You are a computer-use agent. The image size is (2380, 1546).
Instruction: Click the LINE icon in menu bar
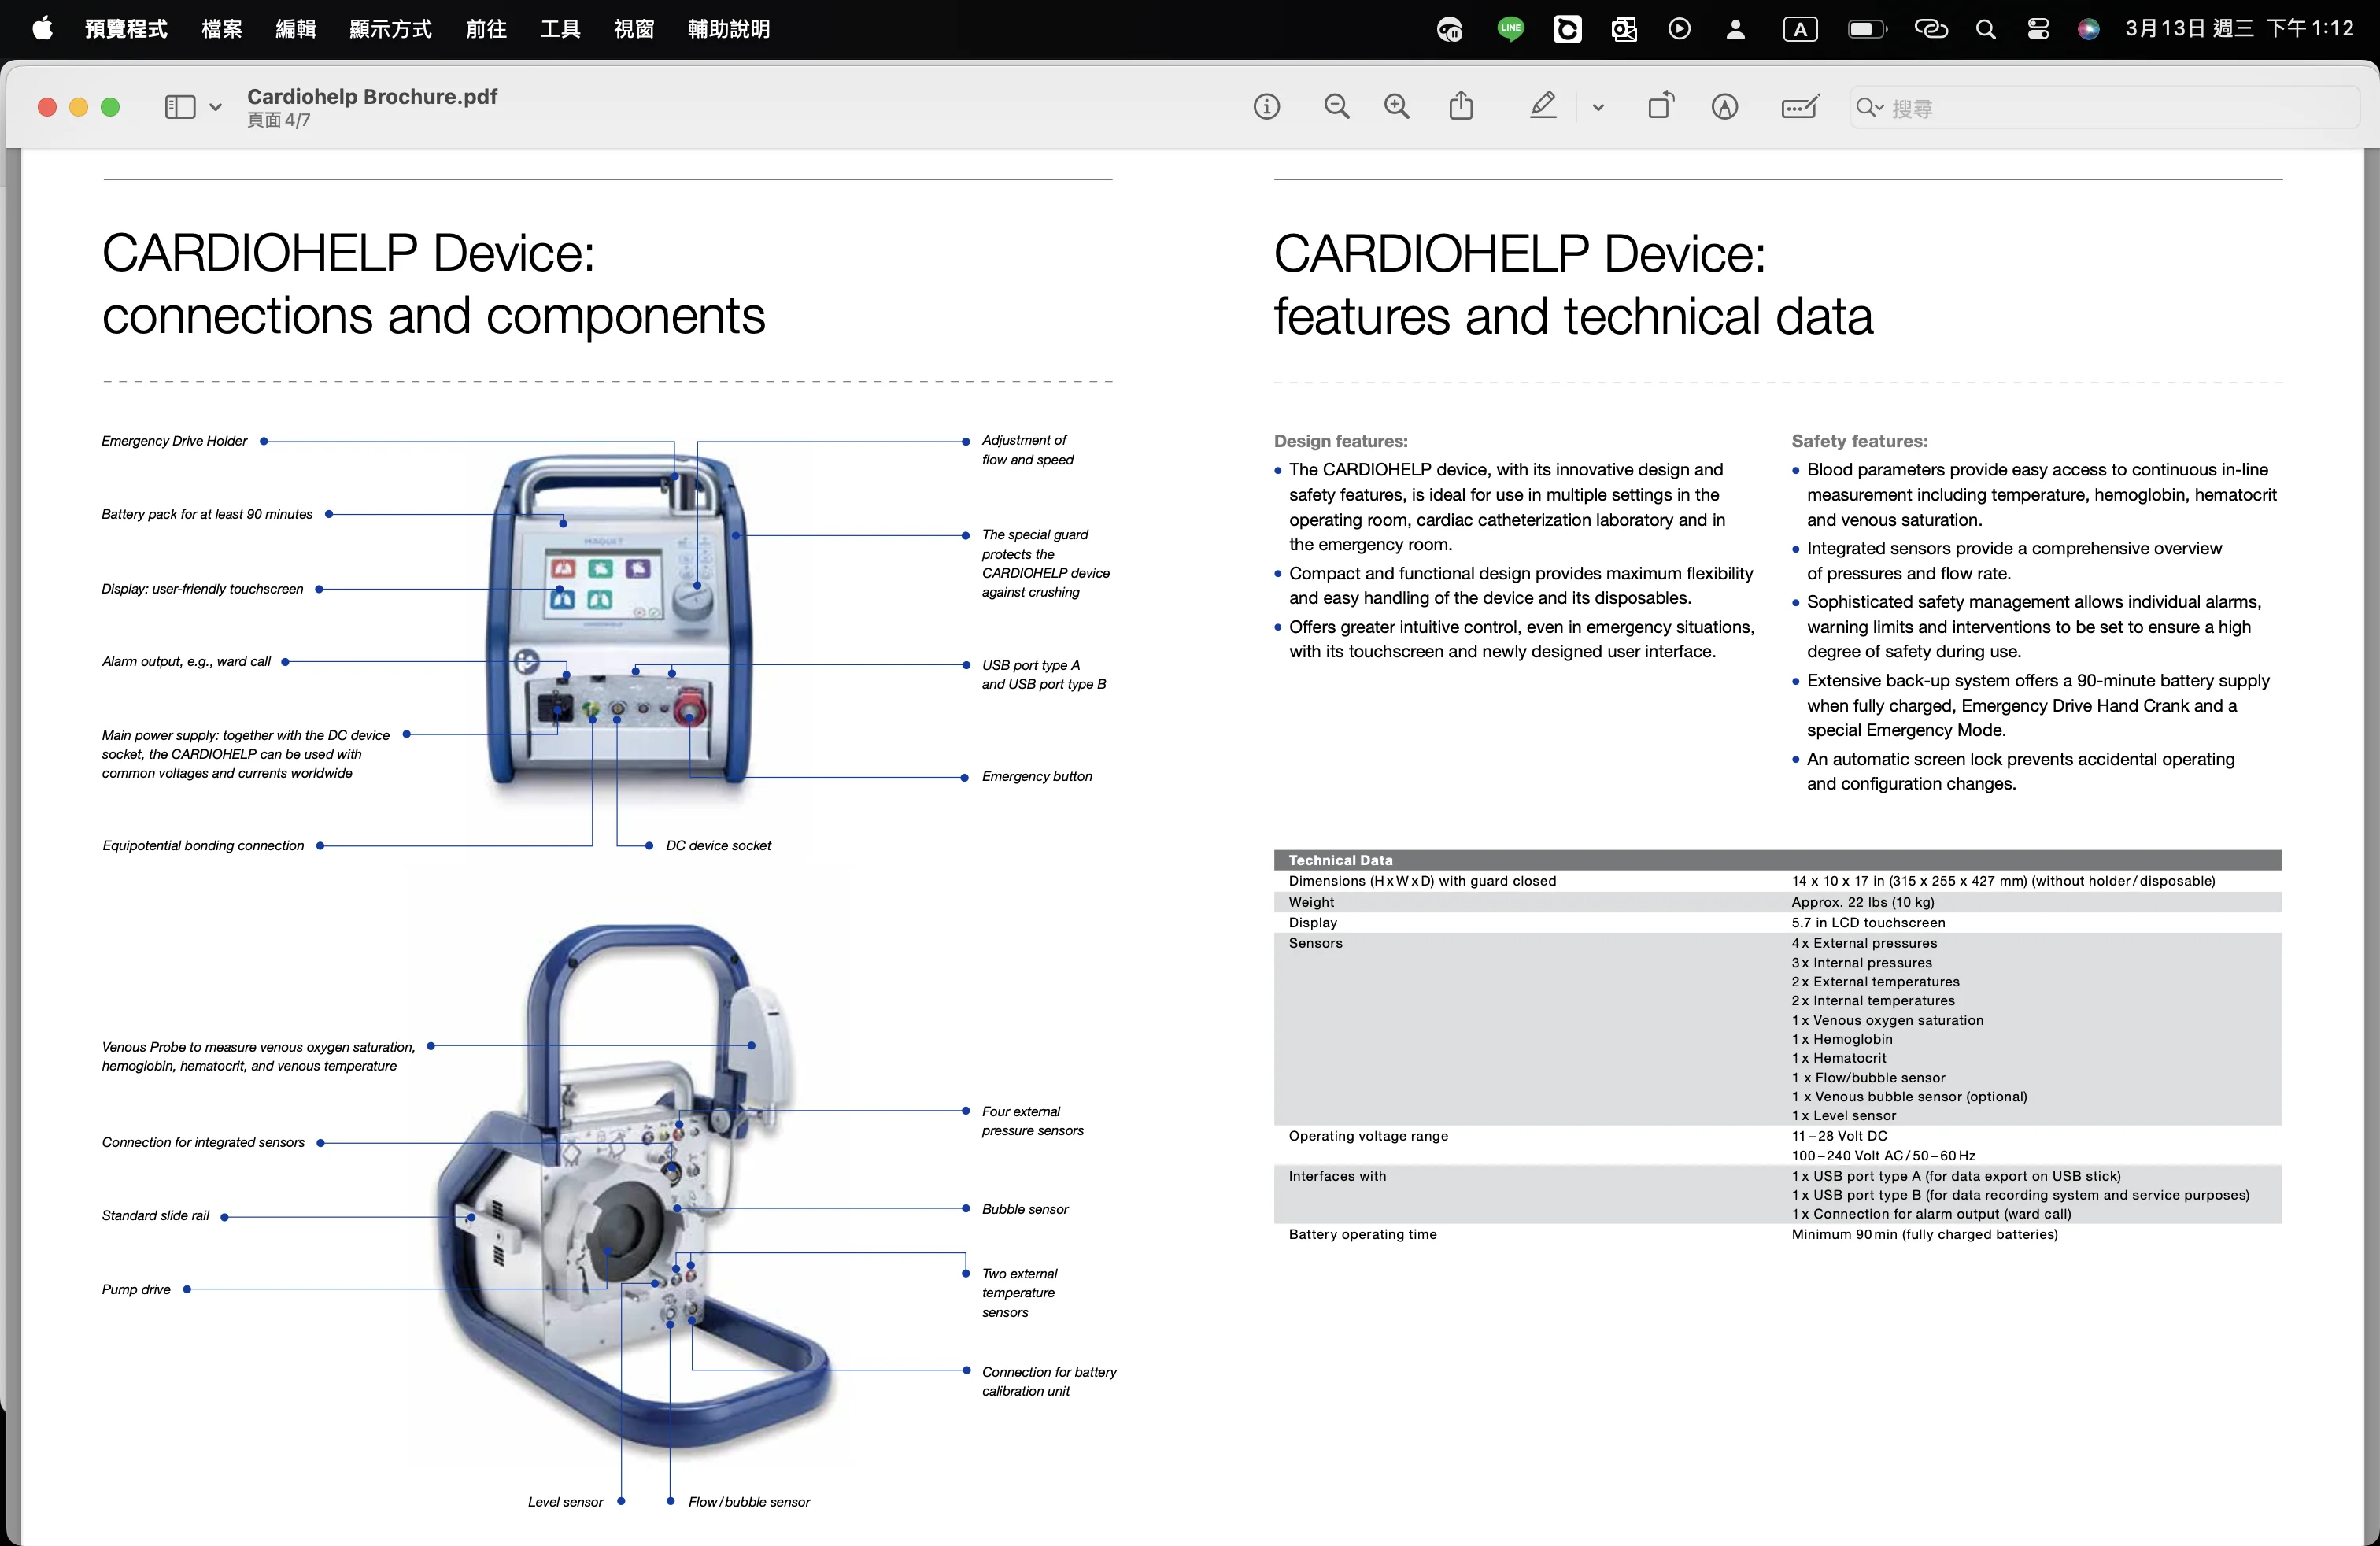coord(1510,29)
